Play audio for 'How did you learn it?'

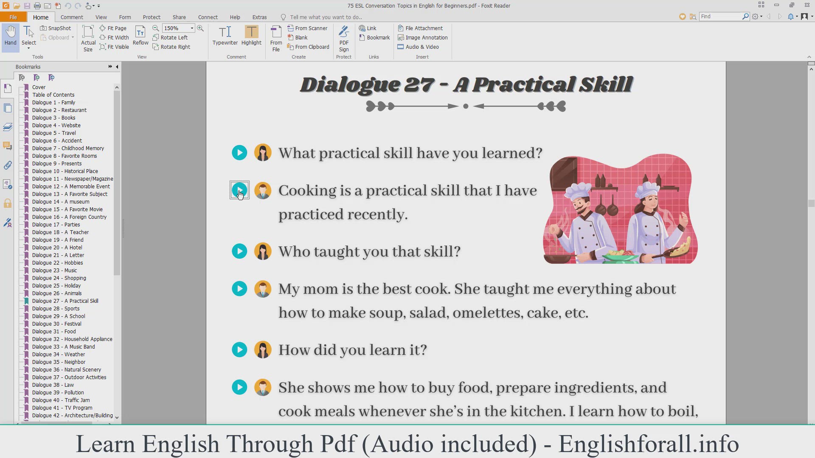239,349
